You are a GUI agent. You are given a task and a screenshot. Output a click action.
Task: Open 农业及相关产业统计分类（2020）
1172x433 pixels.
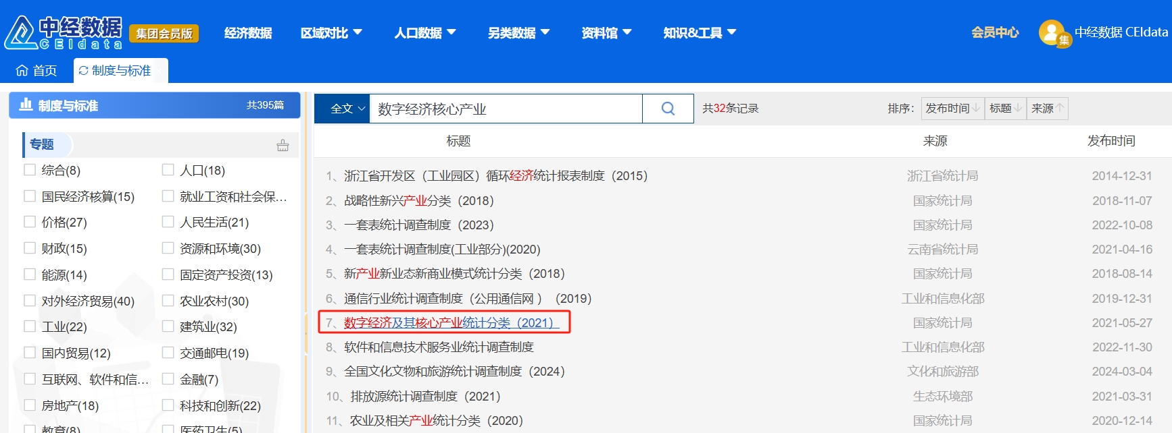coord(437,420)
